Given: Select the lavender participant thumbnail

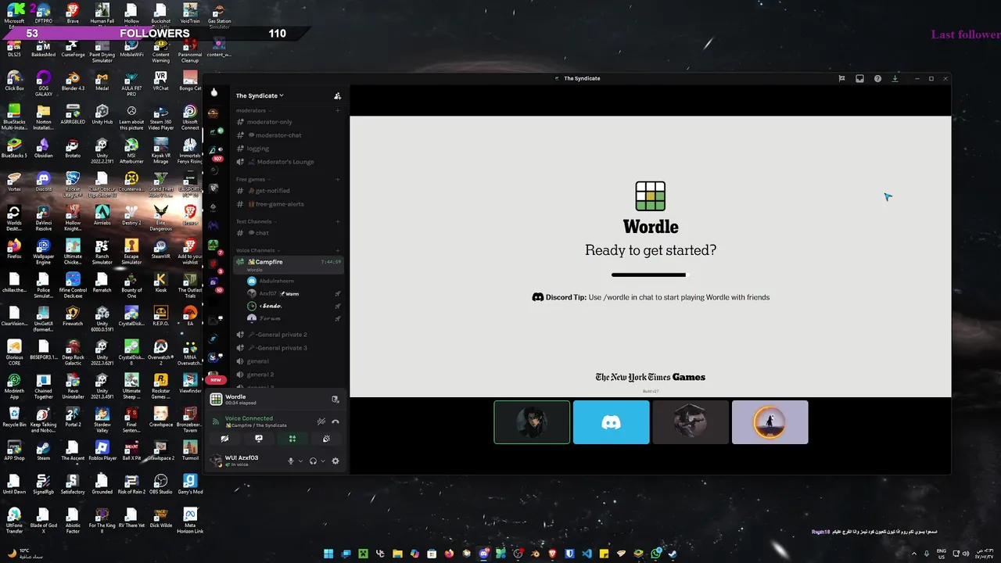Looking at the screenshot, I should click(770, 422).
